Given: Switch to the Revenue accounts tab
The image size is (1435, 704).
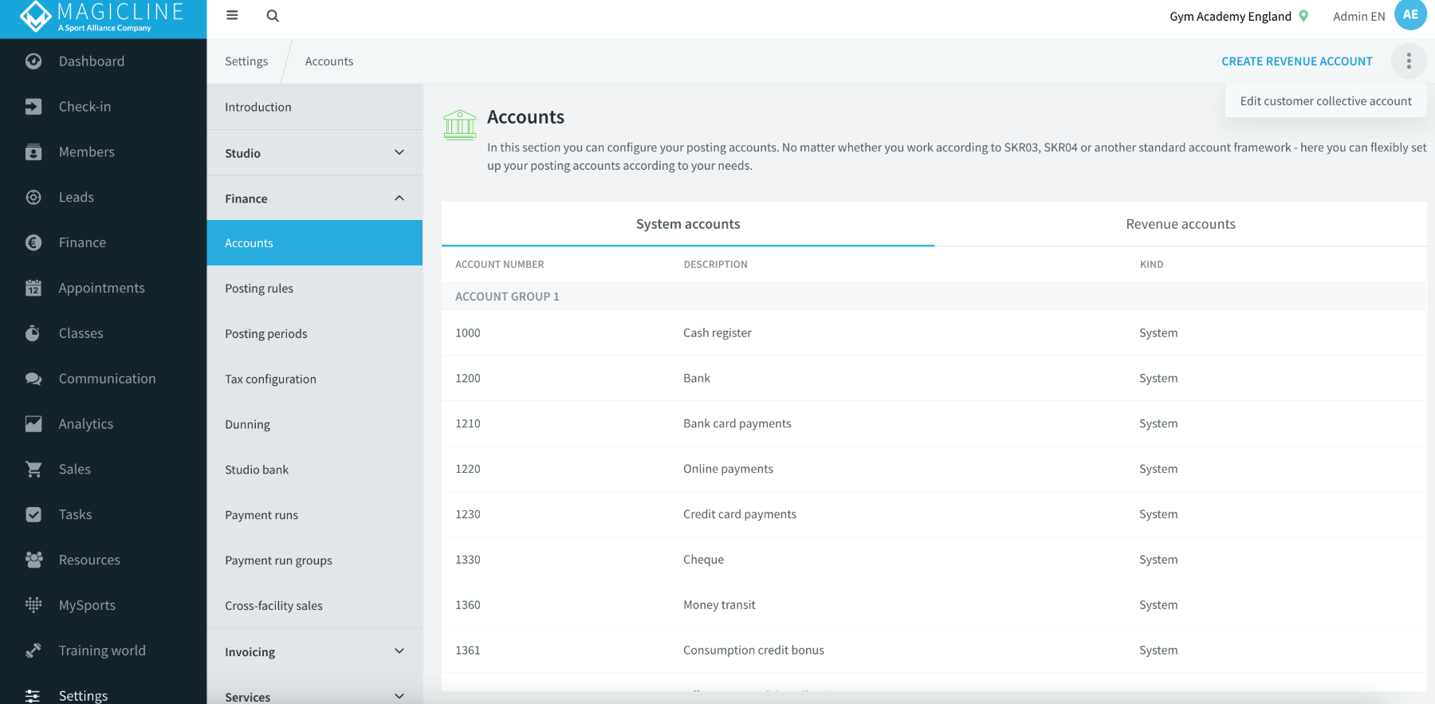Looking at the screenshot, I should (x=1181, y=224).
